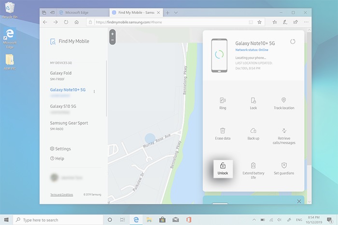Open Track location feature
The width and height of the screenshot is (338, 225).
pos(284,104)
